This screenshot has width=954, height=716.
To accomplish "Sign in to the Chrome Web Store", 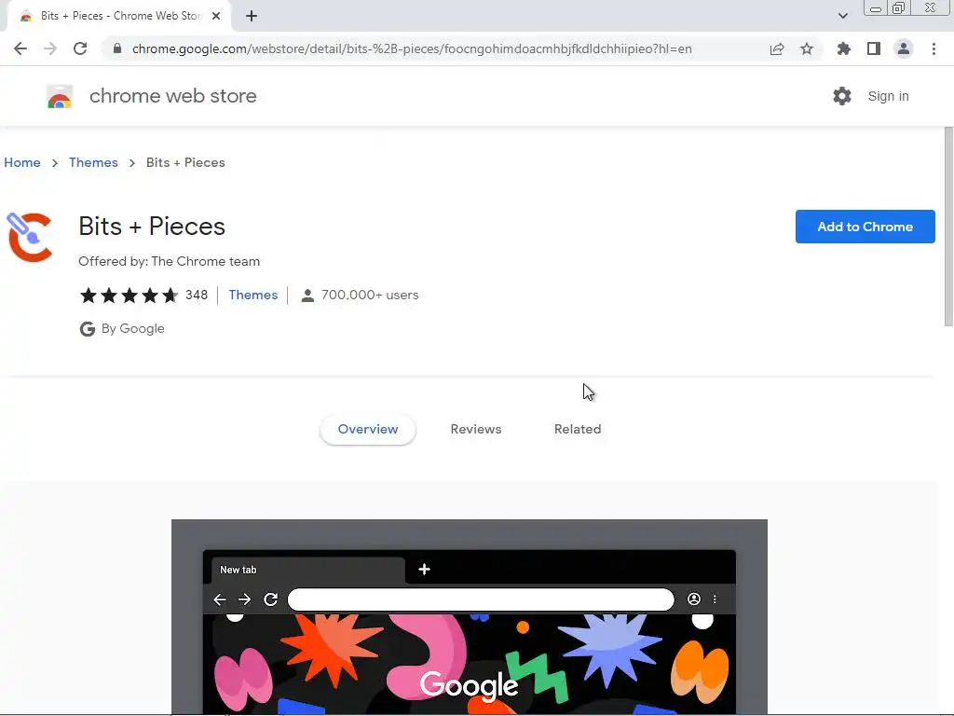I will coord(888,96).
